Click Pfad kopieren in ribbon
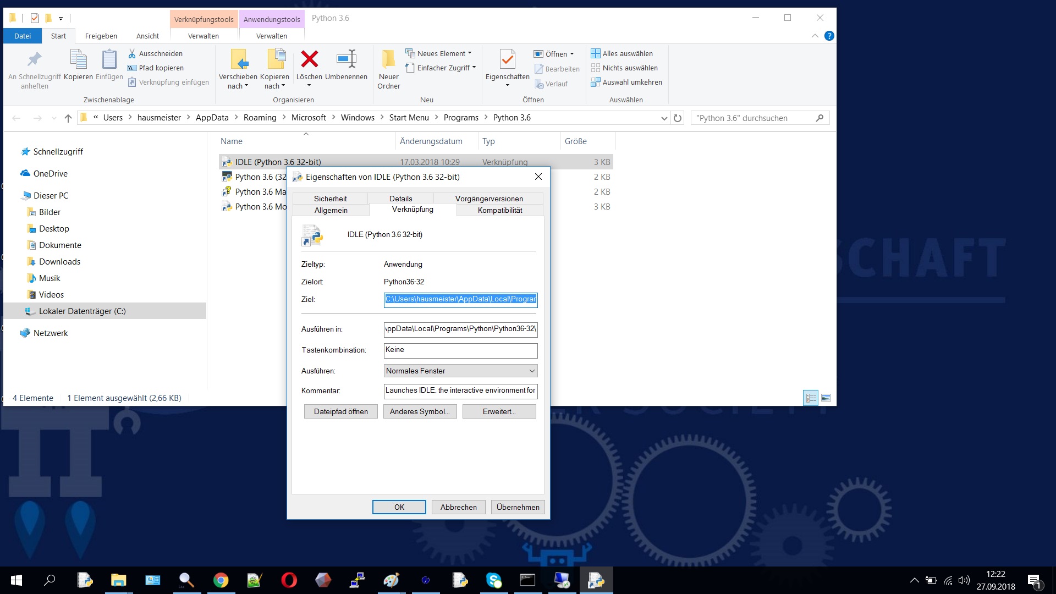Viewport: 1056px width, 594px height. coord(156,68)
